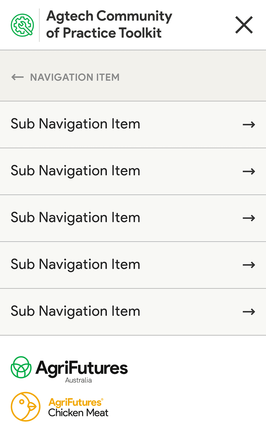This screenshot has width=266, height=447.
Task: Select the second Sub Navigation Item
Action: pyautogui.click(x=75, y=171)
